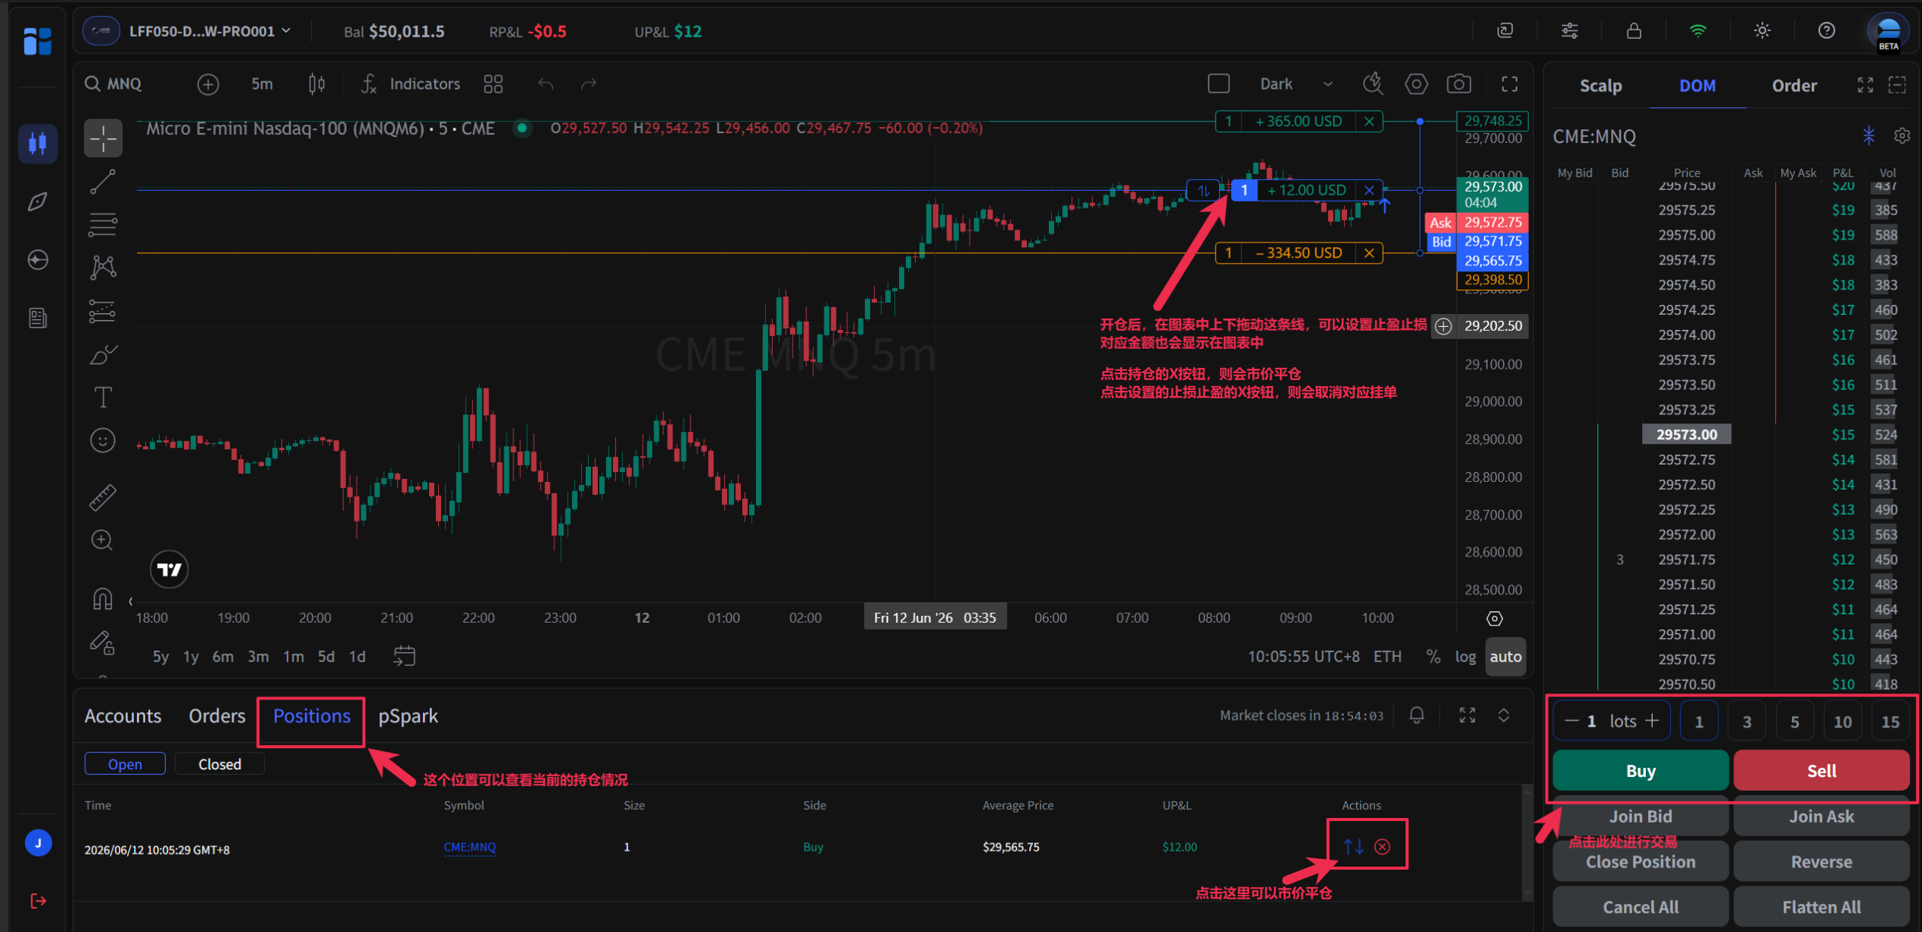Open the chart type candles selector
The height and width of the screenshot is (932, 1922).
[x=316, y=84]
